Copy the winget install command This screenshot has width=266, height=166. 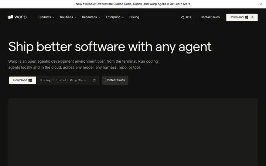point(94,80)
